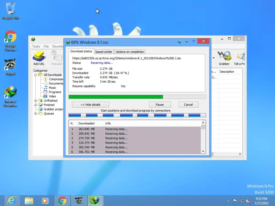Maximize the download dialog window
The image size is (275, 206).
pos(194,41)
